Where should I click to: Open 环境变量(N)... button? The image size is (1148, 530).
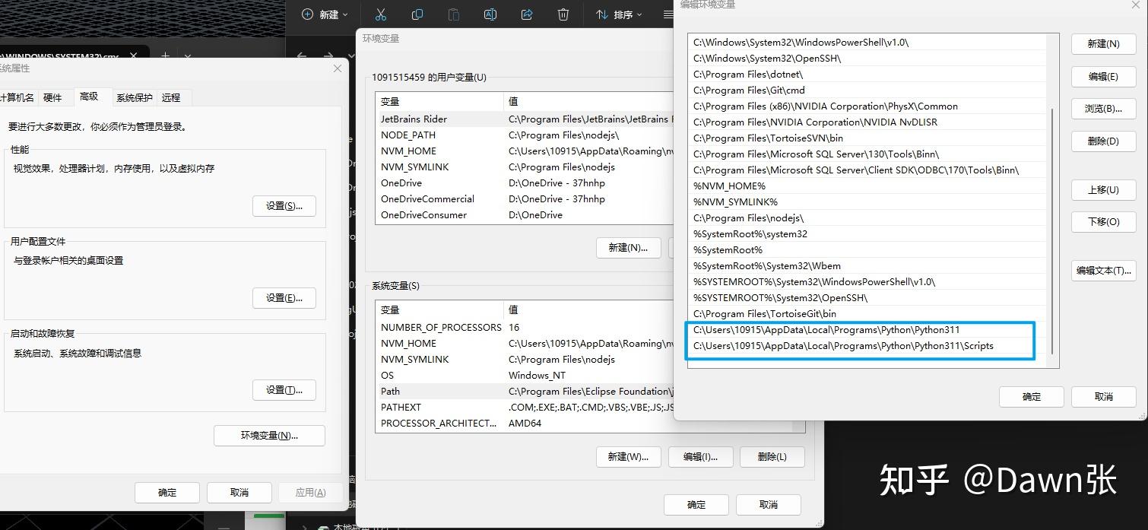tap(269, 436)
